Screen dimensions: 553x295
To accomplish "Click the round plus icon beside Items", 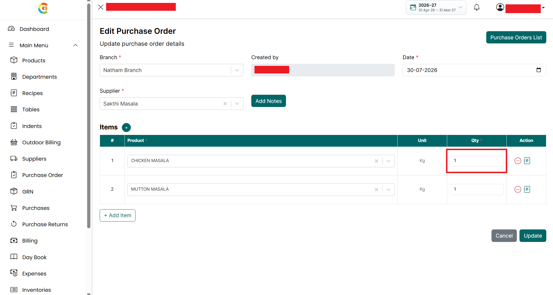I will coord(126,127).
